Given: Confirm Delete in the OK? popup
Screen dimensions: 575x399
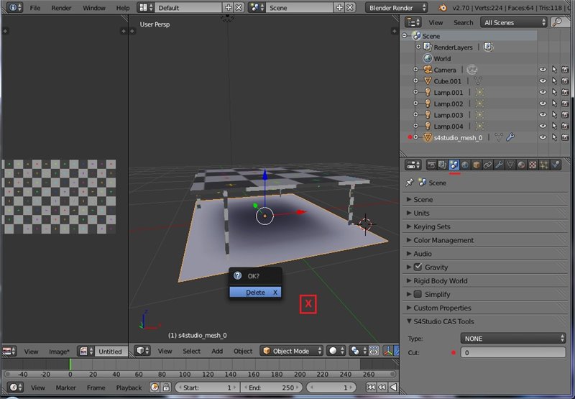Looking at the screenshot, I should (255, 293).
